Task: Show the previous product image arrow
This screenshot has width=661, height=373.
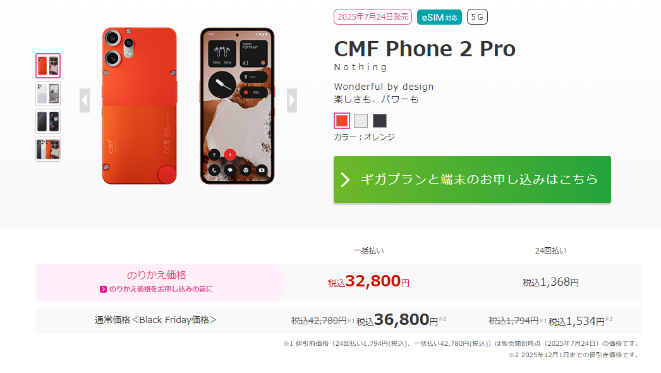Action: coord(85,101)
